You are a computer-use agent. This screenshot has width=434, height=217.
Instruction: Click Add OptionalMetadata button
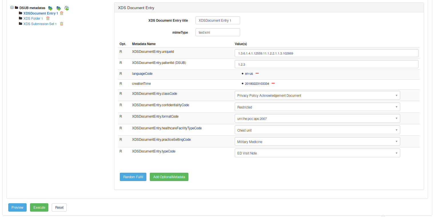click(169, 177)
